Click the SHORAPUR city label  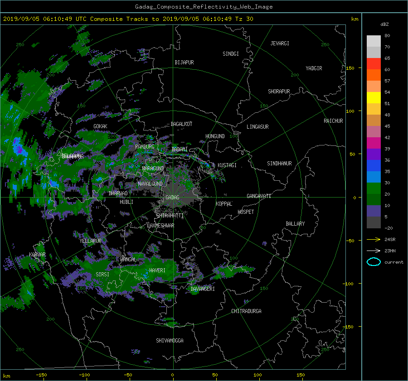(x=279, y=92)
